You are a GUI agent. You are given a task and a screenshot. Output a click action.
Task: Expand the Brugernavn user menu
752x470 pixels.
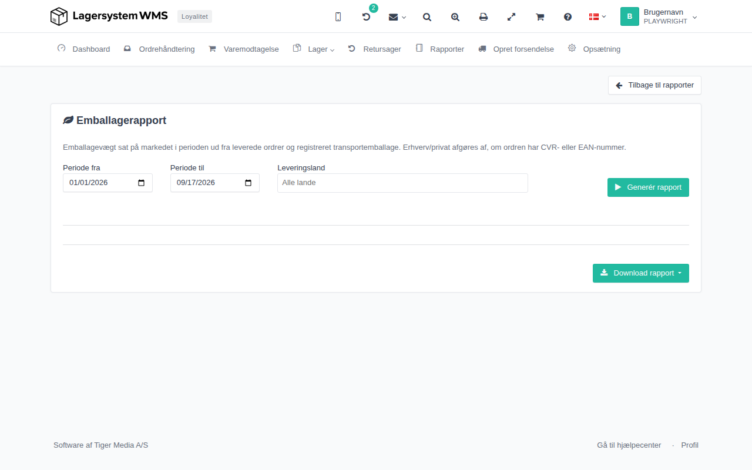click(x=659, y=16)
